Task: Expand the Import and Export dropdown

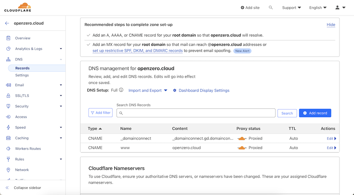Action: tap(148, 90)
